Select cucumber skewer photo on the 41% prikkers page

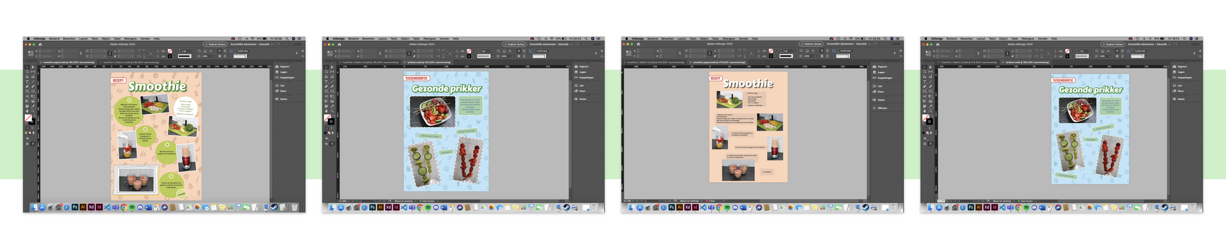423,164
